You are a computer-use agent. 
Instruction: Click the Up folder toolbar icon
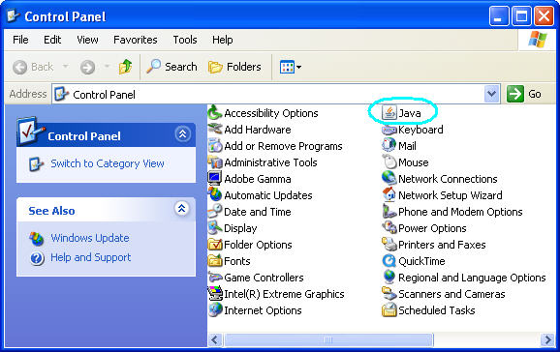coord(125,67)
